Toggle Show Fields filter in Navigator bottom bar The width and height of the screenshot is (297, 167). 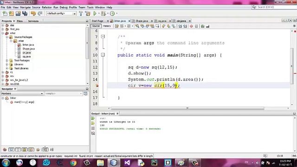point(11,149)
